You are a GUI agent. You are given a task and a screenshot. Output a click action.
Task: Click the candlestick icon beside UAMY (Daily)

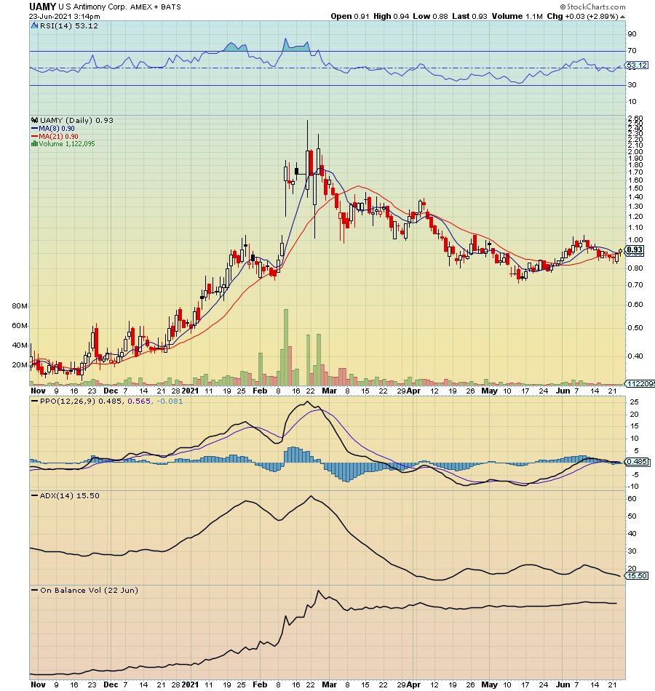tap(34, 120)
